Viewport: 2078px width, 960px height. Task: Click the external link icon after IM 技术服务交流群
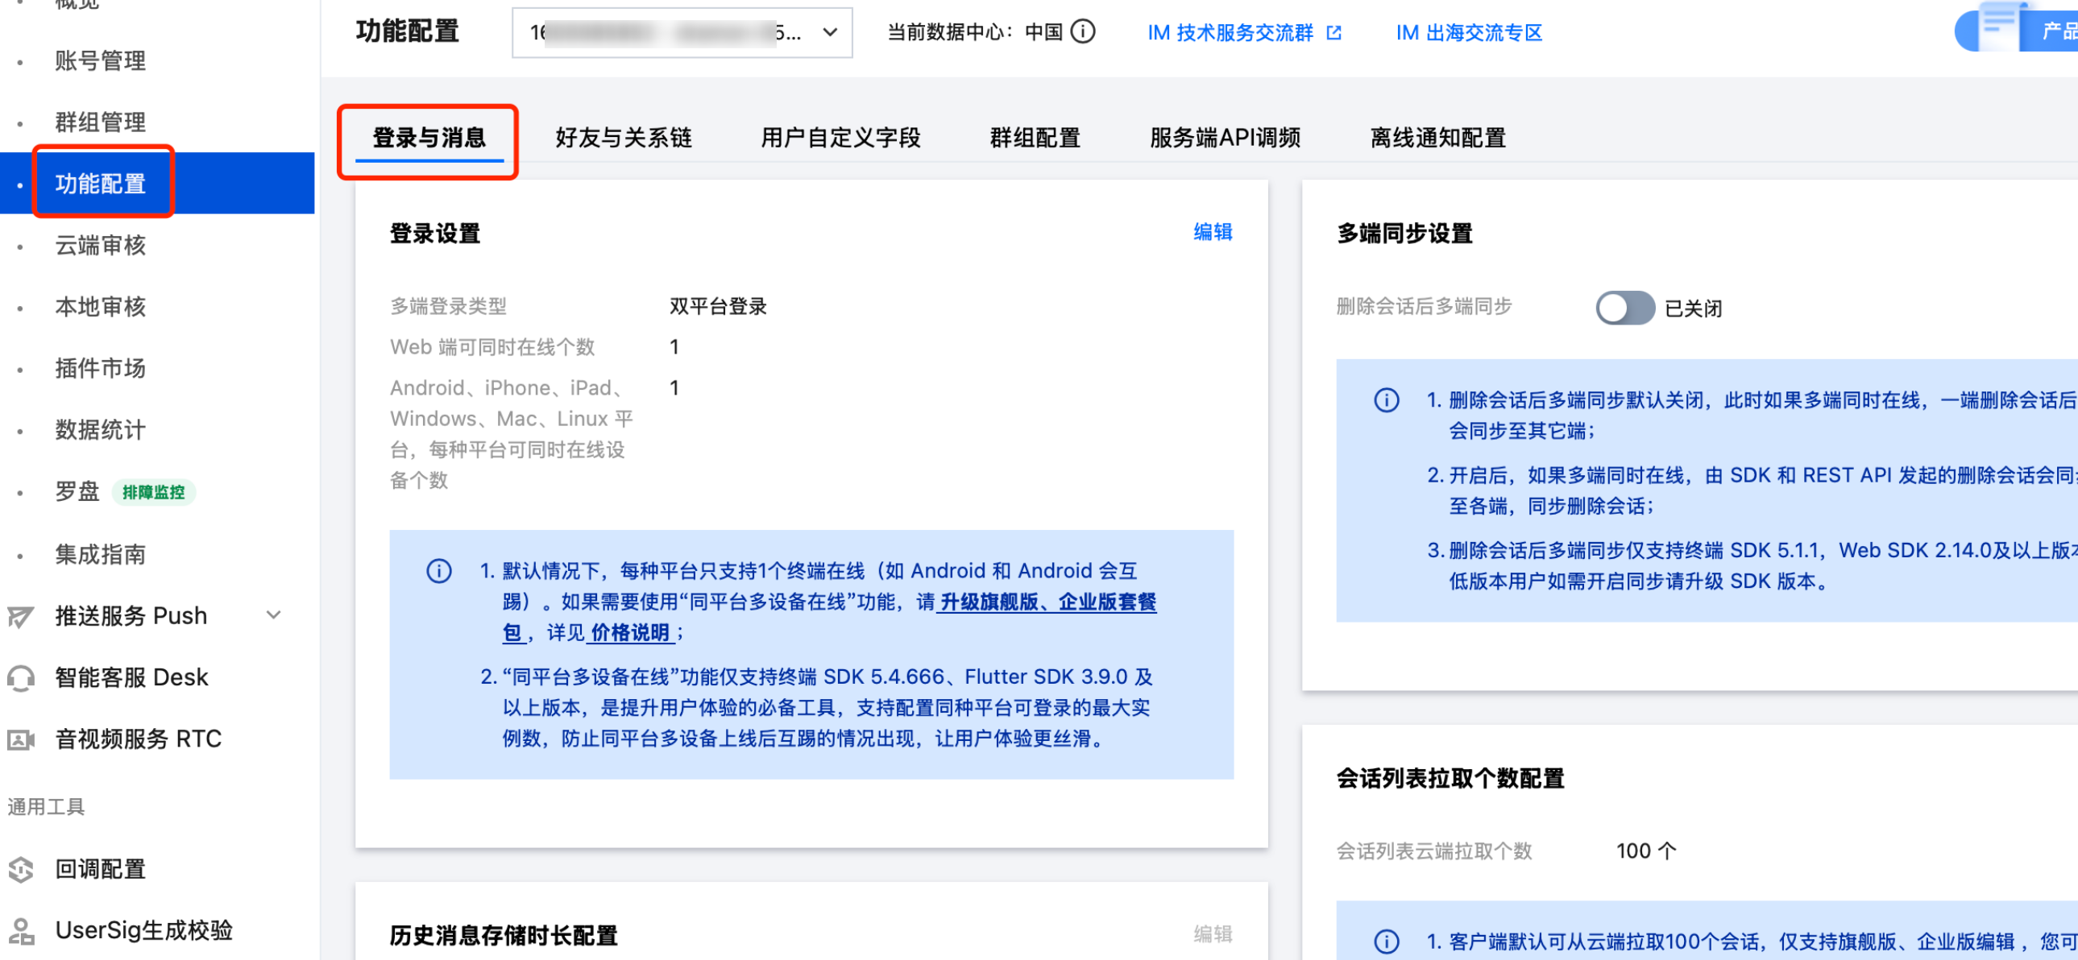1333,33
